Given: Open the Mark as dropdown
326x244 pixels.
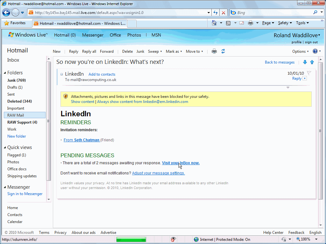Looking at the screenshot, I should click(174, 51).
